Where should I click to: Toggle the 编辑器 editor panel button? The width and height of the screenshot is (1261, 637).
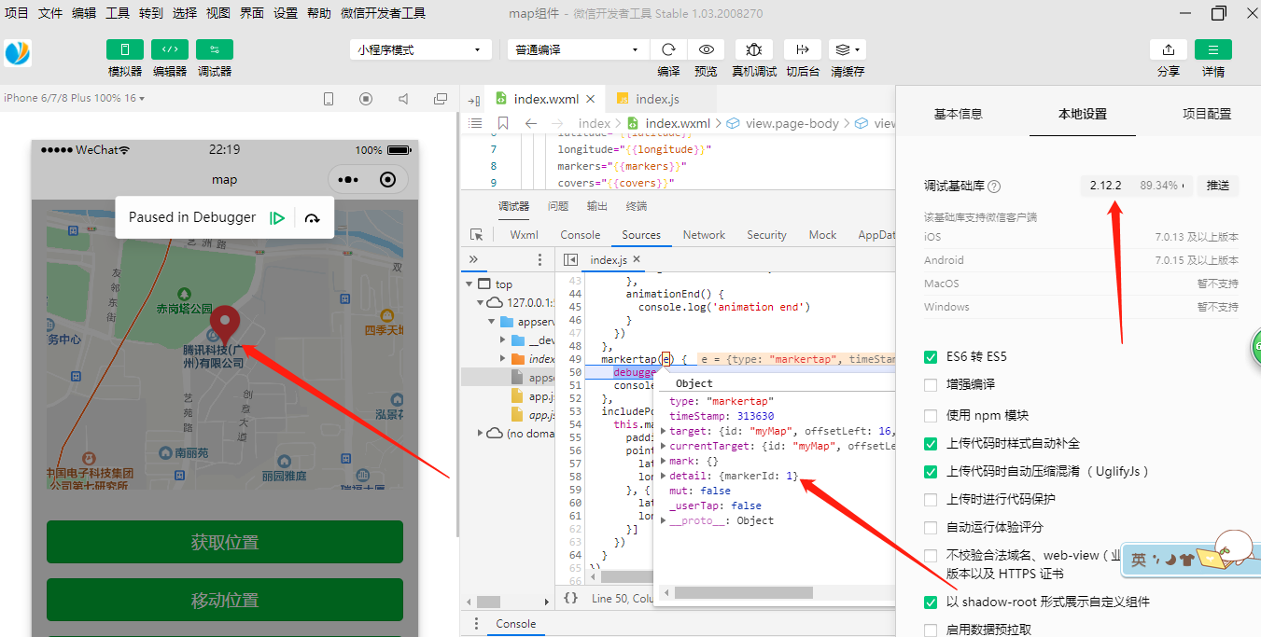[170, 49]
